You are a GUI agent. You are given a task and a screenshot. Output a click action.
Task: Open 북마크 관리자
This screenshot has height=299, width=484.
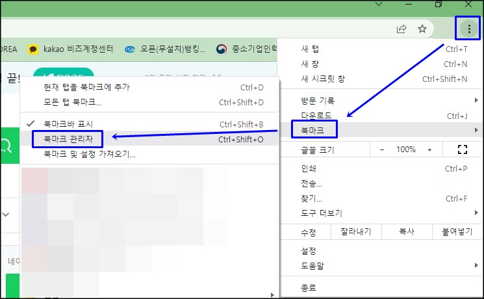pyautogui.click(x=149, y=139)
